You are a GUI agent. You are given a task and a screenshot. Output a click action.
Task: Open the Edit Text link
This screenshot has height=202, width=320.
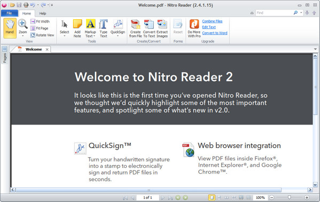click(x=209, y=27)
